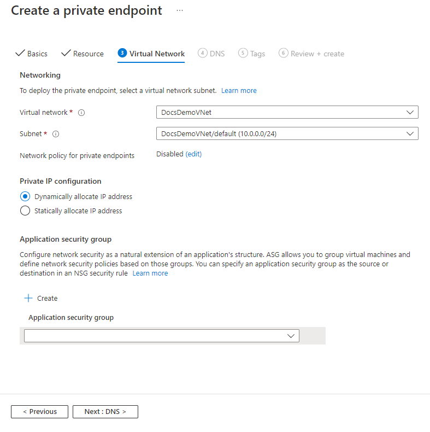
Task: Click the Basics step checkmark icon
Action: pos(20,53)
